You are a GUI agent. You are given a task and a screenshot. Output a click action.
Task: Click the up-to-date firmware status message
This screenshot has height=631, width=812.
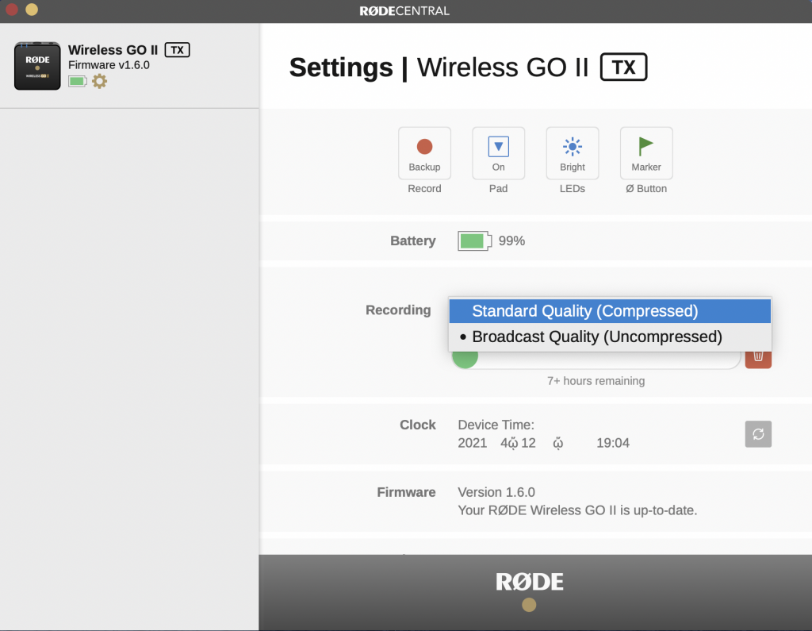[x=577, y=510]
